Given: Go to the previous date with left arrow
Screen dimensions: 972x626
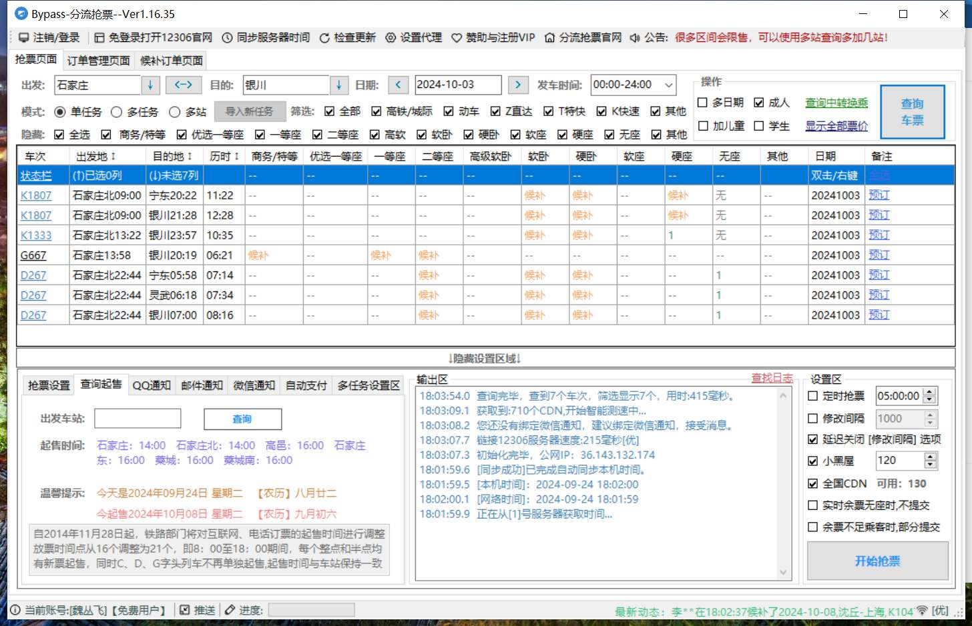Looking at the screenshot, I should point(399,85).
